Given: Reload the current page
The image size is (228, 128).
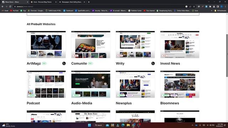Looking at the screenshot, I should coord(10,6).
